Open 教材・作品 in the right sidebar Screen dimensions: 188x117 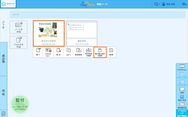pyautogui.click(x=182, y=98)
